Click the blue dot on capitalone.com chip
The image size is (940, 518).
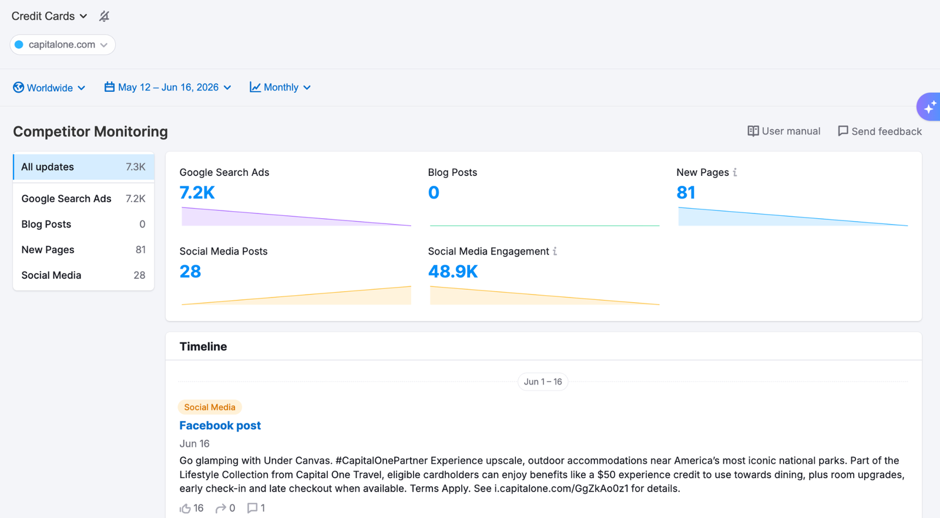pos(19,45)
